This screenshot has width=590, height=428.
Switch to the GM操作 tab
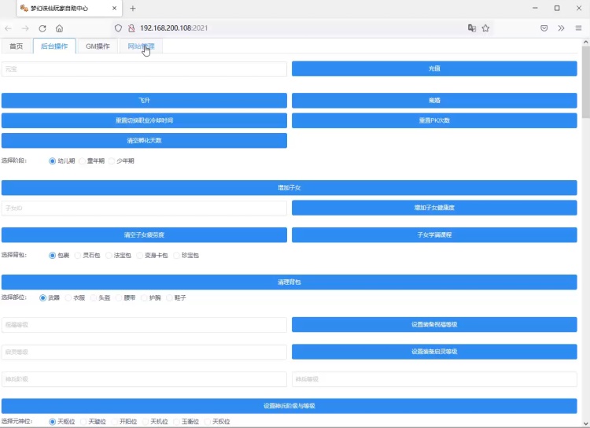tap(98, 46)
